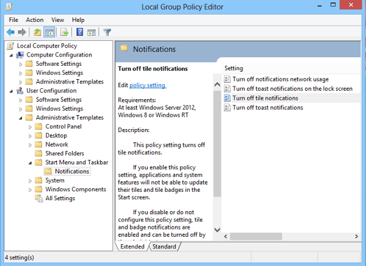Open the View menu
Viewport: 366px width, 266px height.
[58, 19]
